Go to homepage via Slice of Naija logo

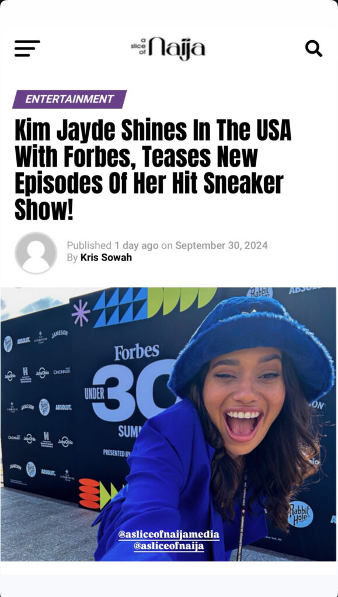pos(168,48)
